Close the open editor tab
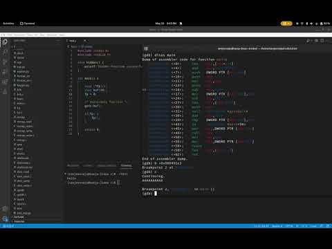Viewport: 332px width, 249px height. (85, 41)
